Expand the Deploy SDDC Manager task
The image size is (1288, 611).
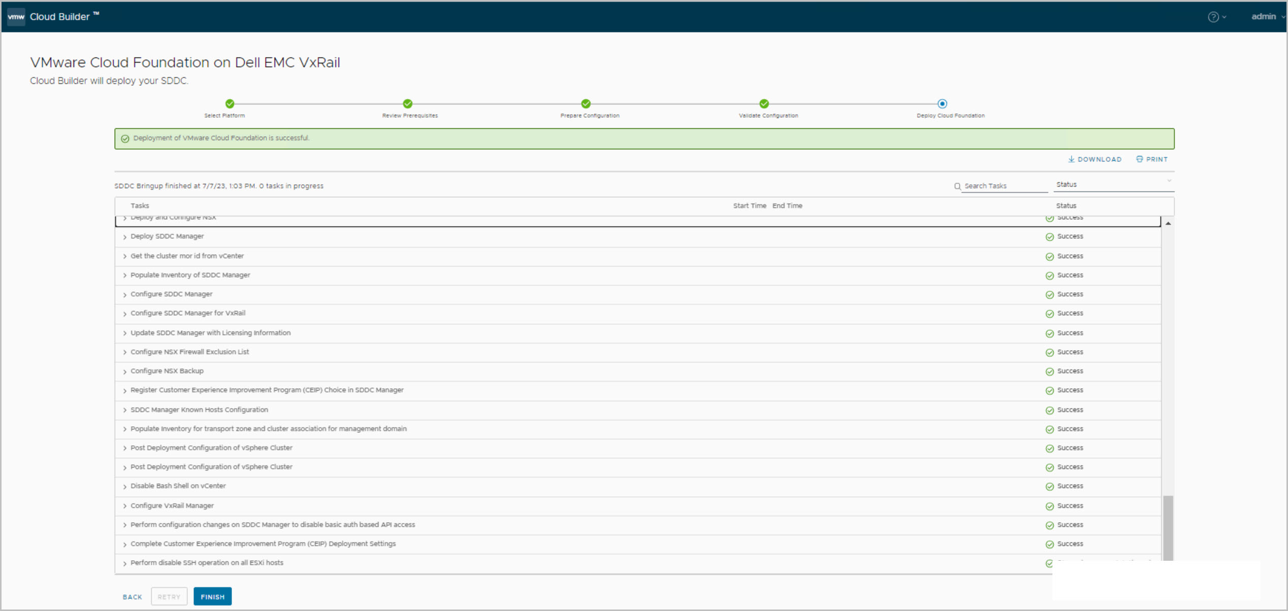pos(125,237)
